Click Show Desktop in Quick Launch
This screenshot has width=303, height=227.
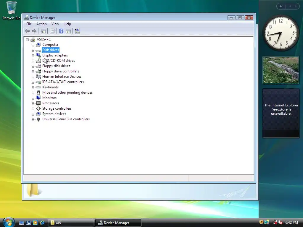click(21, 223)
